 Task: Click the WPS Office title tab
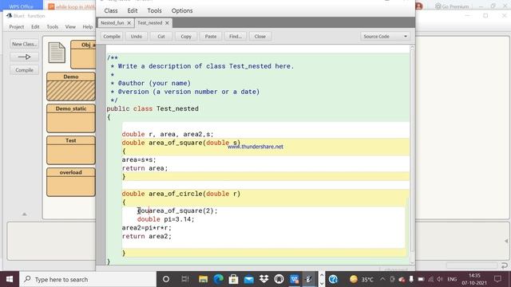click(x=22, y=6)
